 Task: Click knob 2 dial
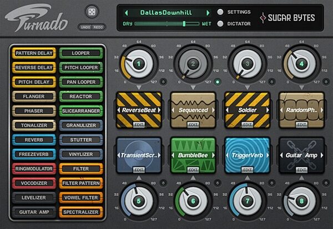(x=193, y=64)
